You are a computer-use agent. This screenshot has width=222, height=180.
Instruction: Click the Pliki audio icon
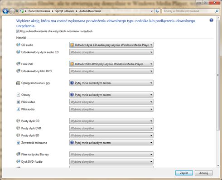[x=18, y=109]
